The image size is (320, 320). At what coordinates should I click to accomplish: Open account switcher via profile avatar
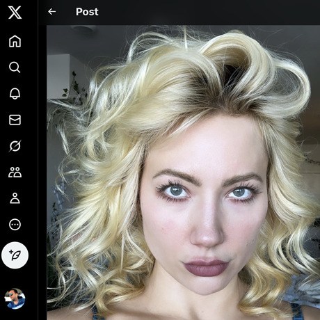[15, 298]
